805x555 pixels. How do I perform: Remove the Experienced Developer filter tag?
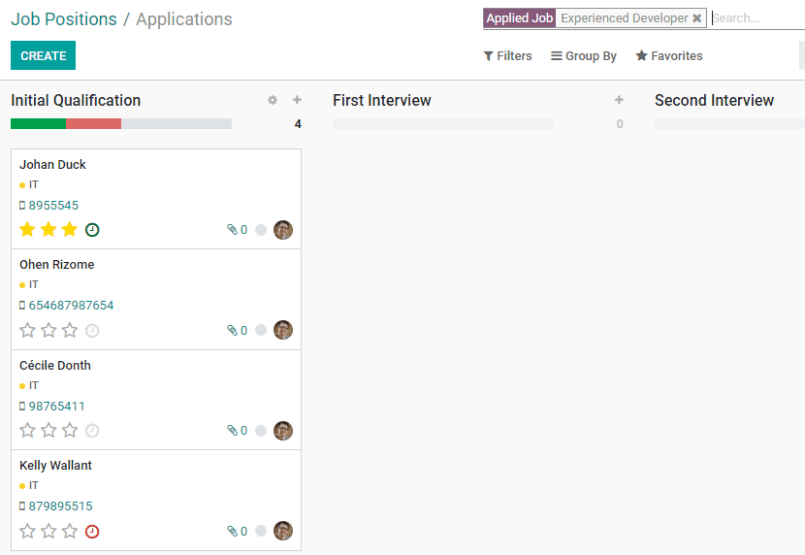pyautogui.click(x=696, y=18)
